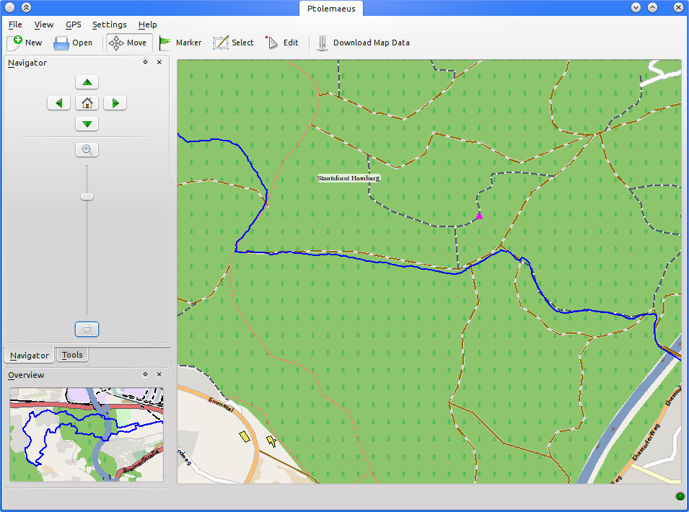Select the Marker flag tool
Viewport: 689px width, 512px height.
pos(180,43)
